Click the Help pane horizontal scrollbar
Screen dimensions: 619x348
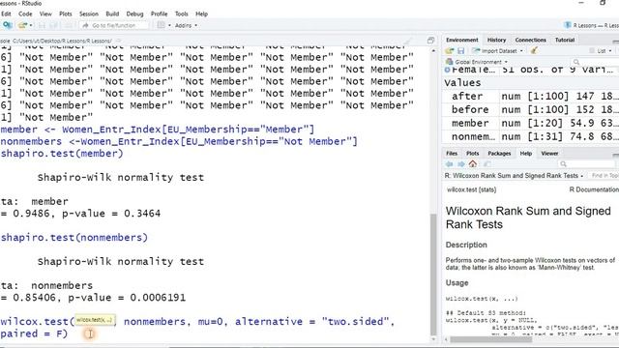490,339
